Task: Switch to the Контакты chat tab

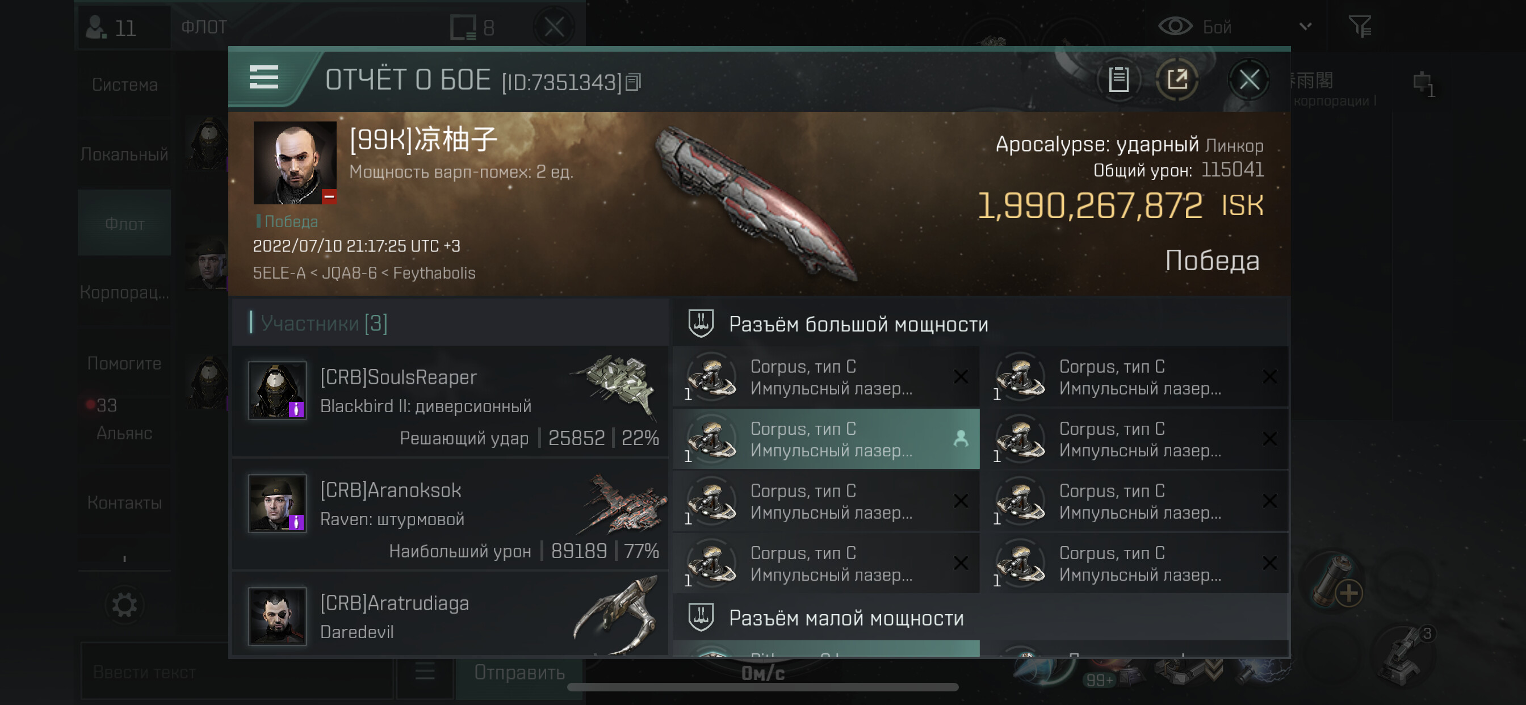Action: click(x=124, y=502)
